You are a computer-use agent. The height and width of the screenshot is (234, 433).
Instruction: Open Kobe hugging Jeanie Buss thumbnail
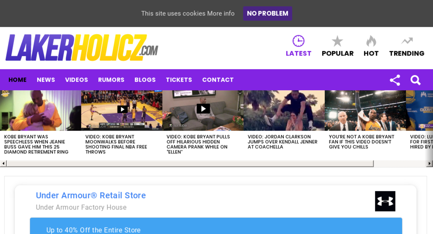(x=40, y=111)
